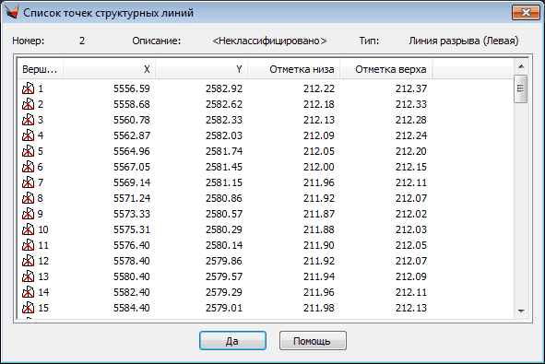This screenshot has width=545, height=364.
Task: Confirm with the Да button
Action: pyautogui.click(x=232, y=341)
